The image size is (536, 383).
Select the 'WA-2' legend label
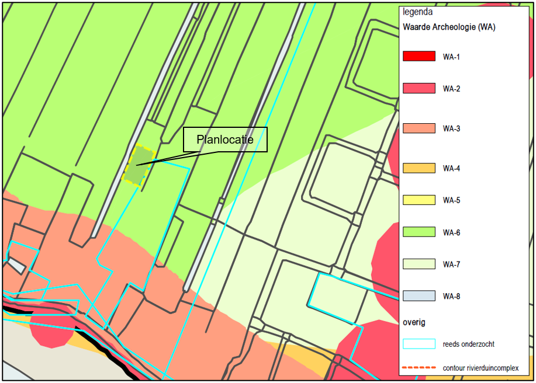point(451,89)
